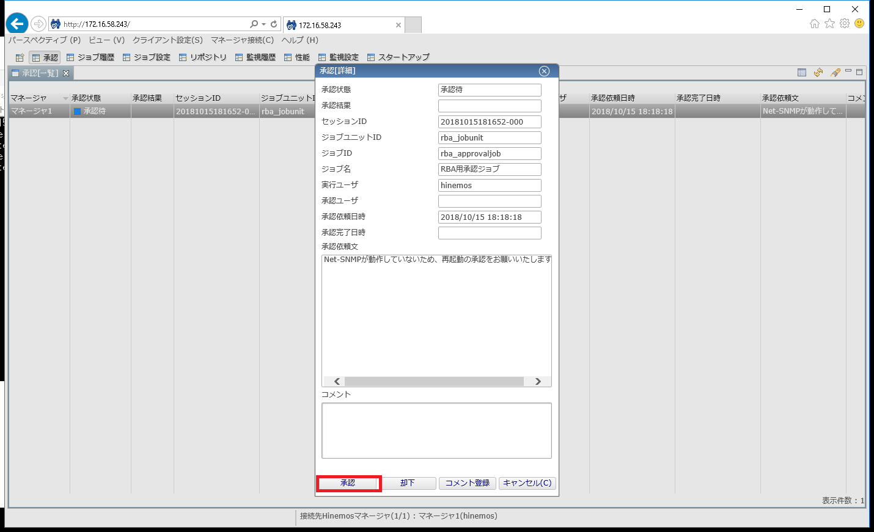This screenshot has width=874, height=532.
Task: Switch to the ジョブ設定 perspective
Action: point(147,57)
